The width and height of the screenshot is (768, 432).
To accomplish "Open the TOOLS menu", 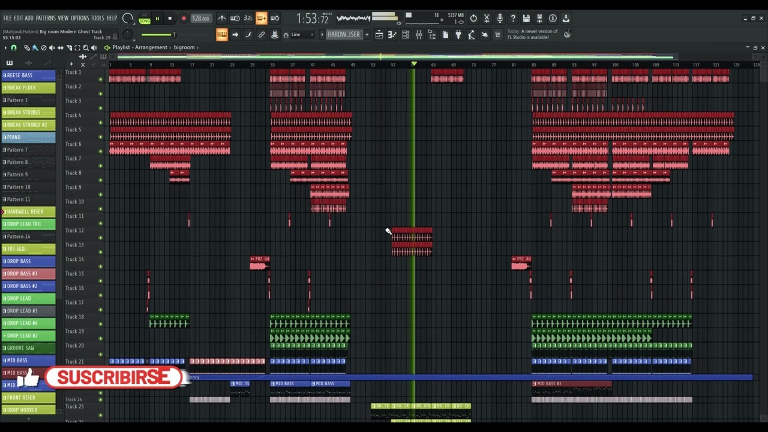I will (97, 19).
